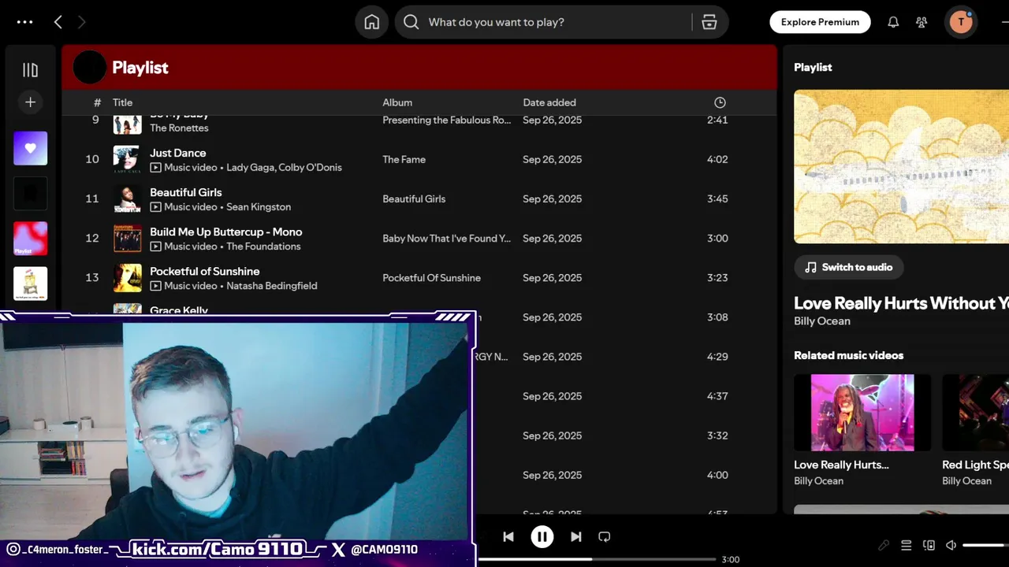Sort by Date added column header
The height and width of the screenshot is (567, 1009).
coord(549,102)
